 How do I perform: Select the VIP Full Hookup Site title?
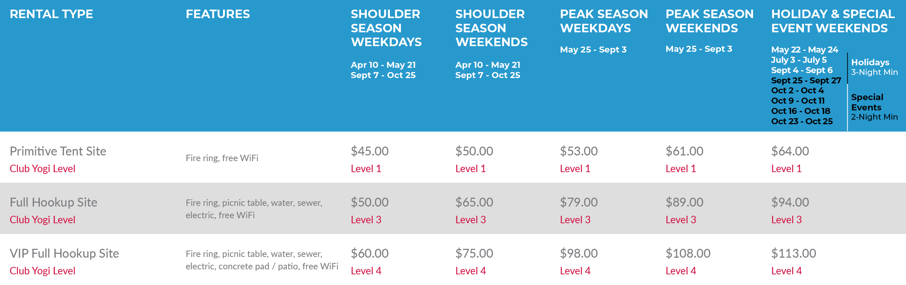(x=64, y=253)
